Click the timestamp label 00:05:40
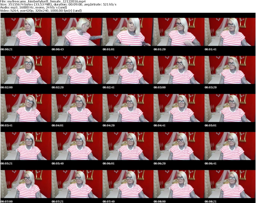This screenshot has width=256, height=203. click(x=58, y=163)
